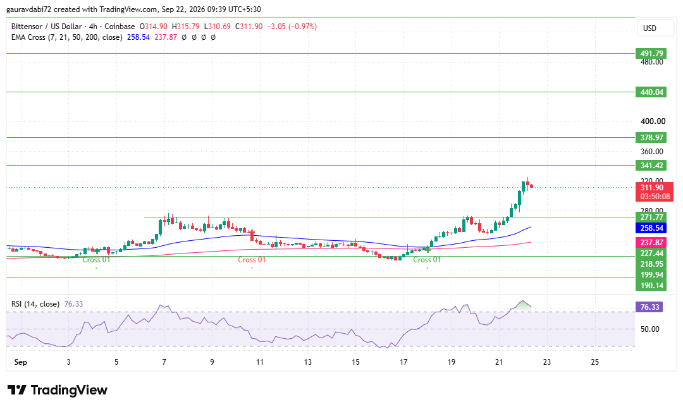Click the 15 date label on time axis
Viewport: 683px width, 409px height.
click(x=355, y=362)
